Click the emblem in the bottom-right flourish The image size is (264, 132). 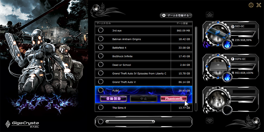tap(255, 121)
